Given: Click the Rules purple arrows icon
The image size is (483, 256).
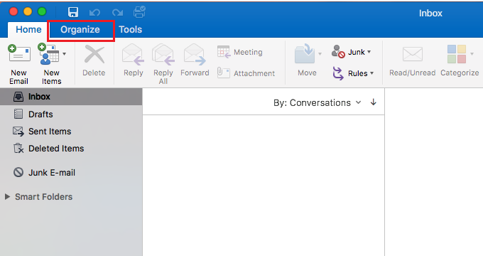Looking at the screenshot, I should (x=338, y=73).
